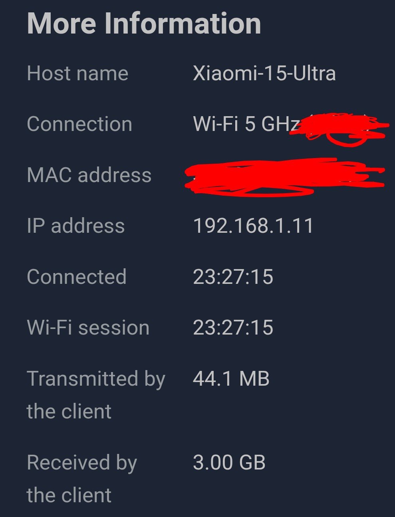Click the Connected label
The height and width of the screenshot is (517, 395).
(x=77, y=277)
